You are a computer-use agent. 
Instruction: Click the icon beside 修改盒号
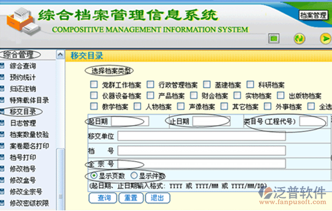[x=2, y=180]
